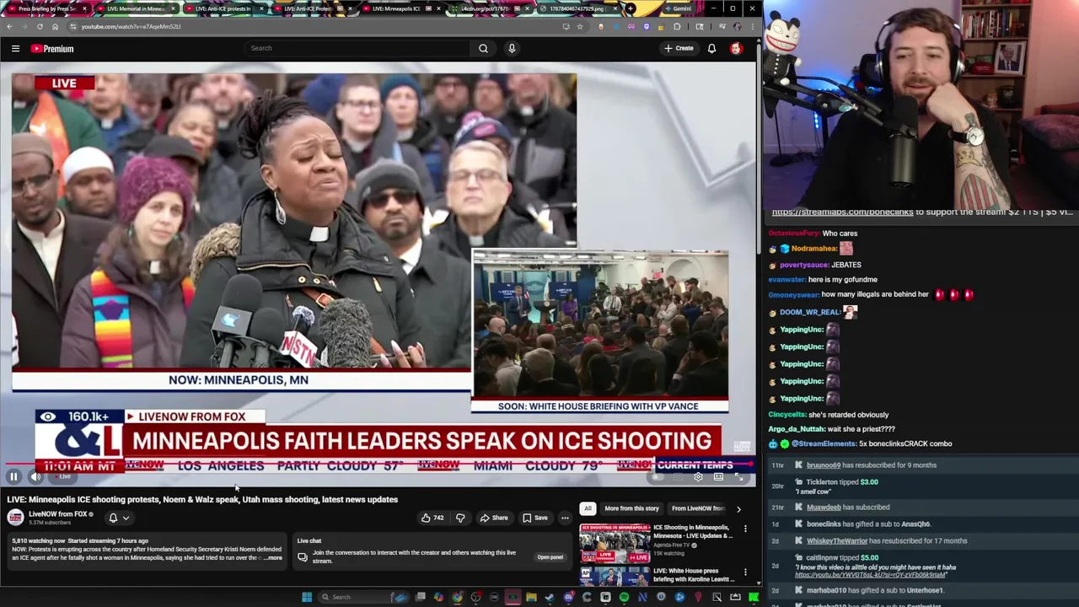Screen dimensions: 1079x607
Task: Select the All filter chip
Action: (x=588, y=508)
